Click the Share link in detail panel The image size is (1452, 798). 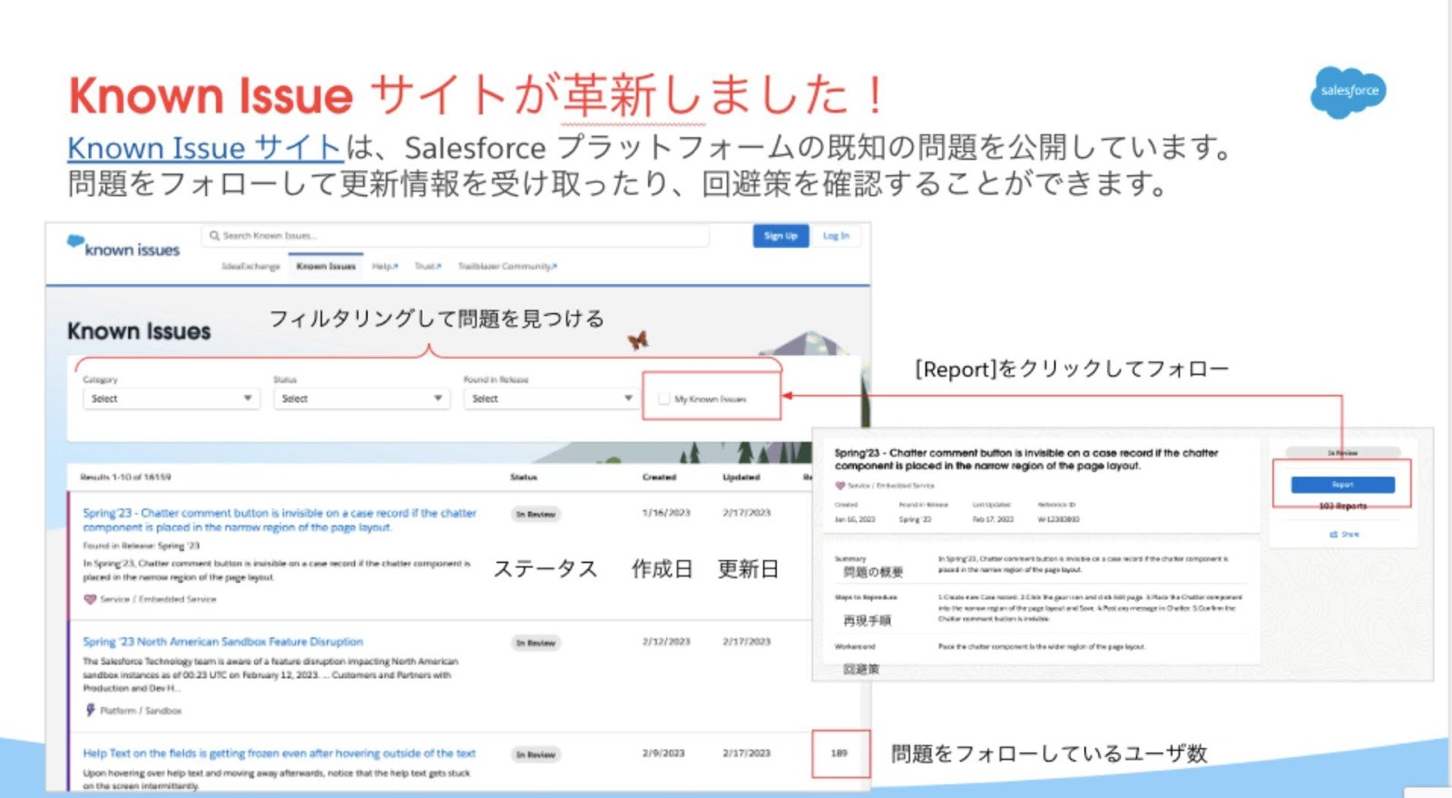[x=1344, y=535]
